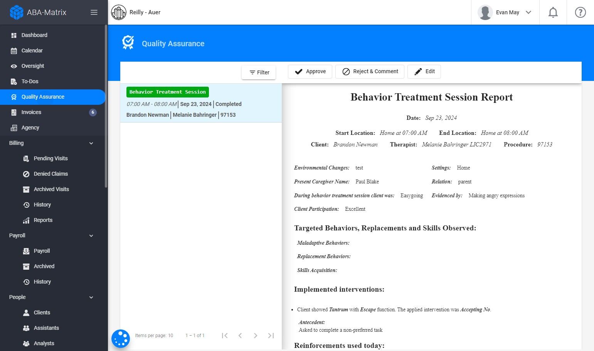Go to first page of results

click(x=225, y=336)
